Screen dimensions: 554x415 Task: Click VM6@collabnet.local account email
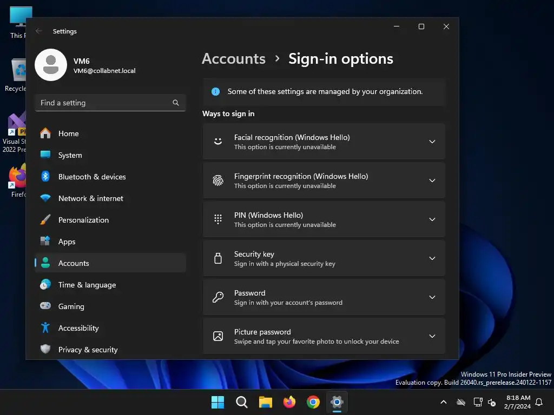coord(104,71)
